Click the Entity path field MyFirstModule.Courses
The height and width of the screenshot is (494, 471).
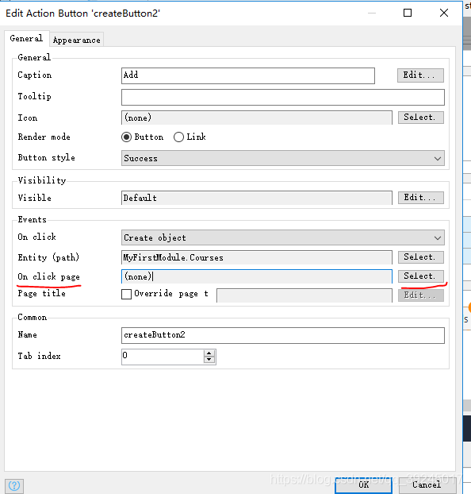(x=257, y=257)
